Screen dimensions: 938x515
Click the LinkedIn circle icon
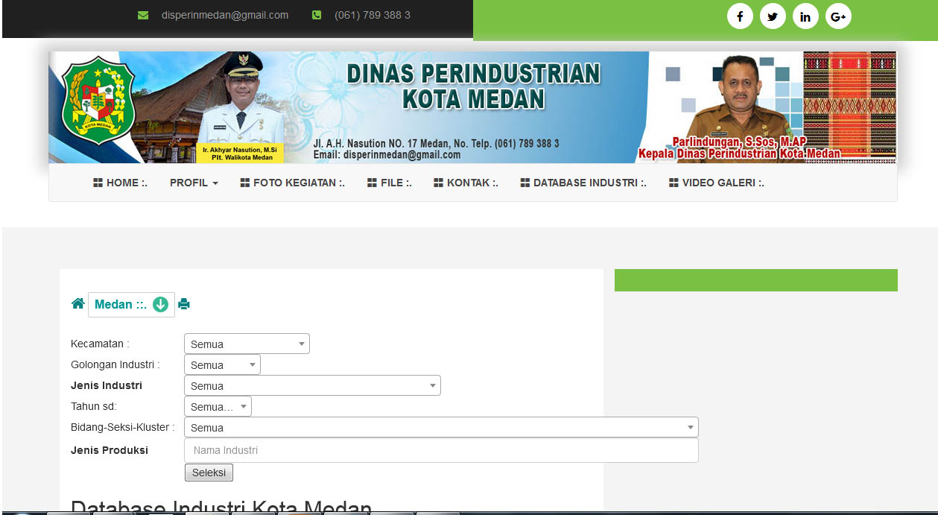(805, 16)
